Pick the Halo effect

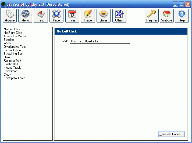7,57
